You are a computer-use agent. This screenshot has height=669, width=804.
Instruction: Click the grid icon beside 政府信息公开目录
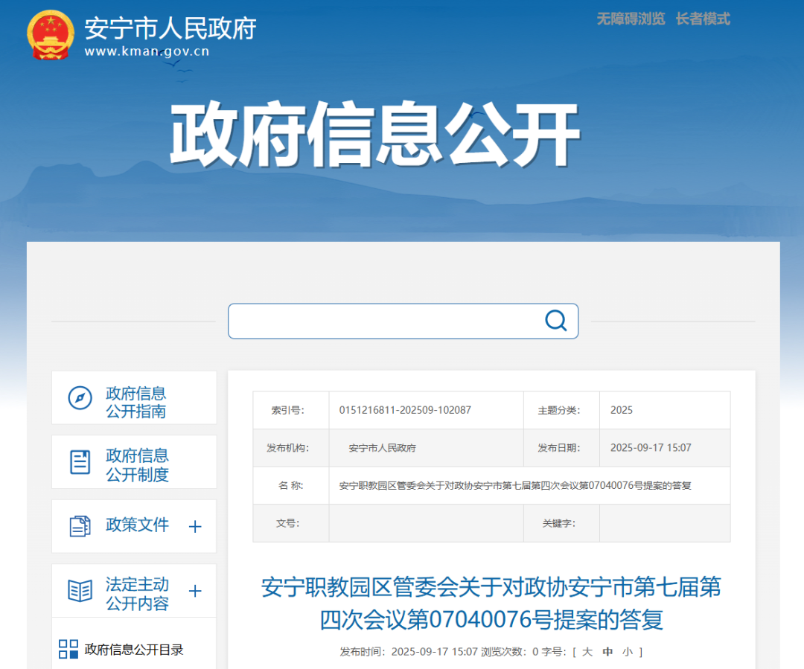68,649
